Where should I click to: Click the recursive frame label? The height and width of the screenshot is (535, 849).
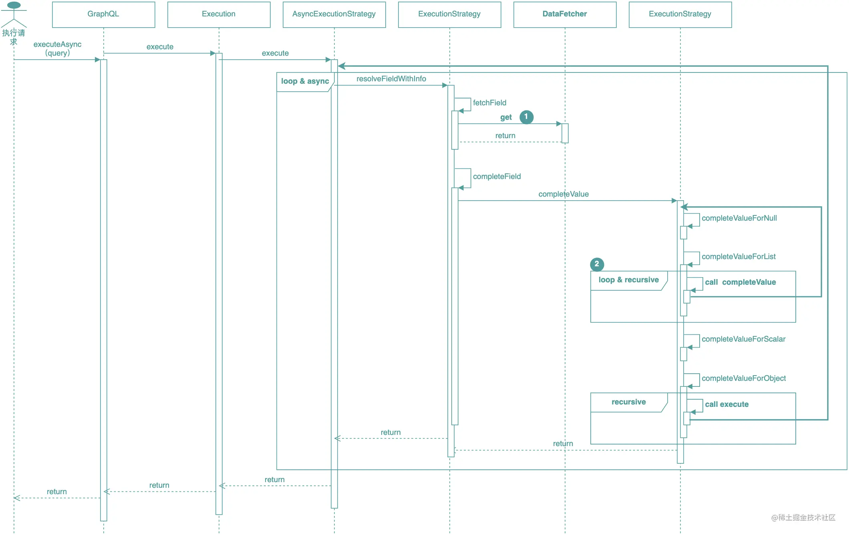[628, 402]
